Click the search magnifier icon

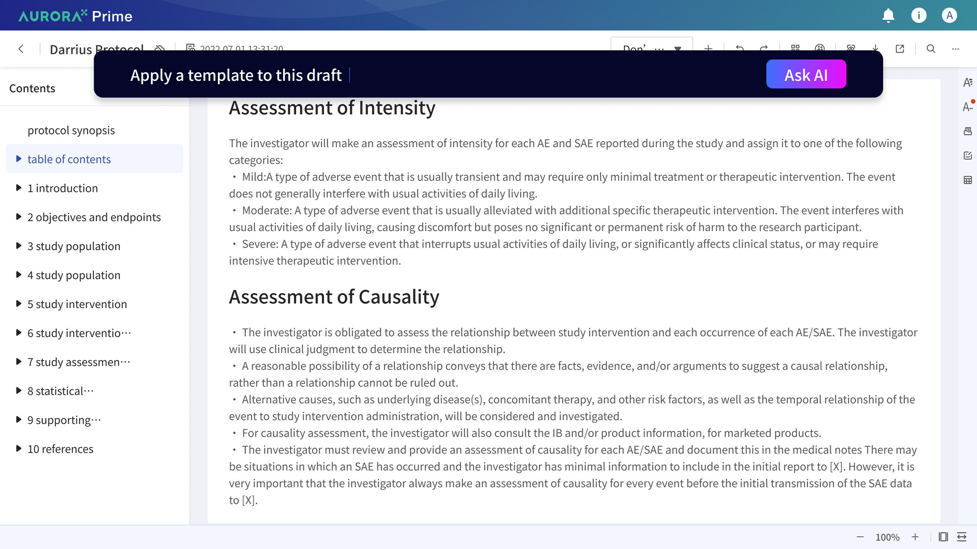(x=931, y=49)
